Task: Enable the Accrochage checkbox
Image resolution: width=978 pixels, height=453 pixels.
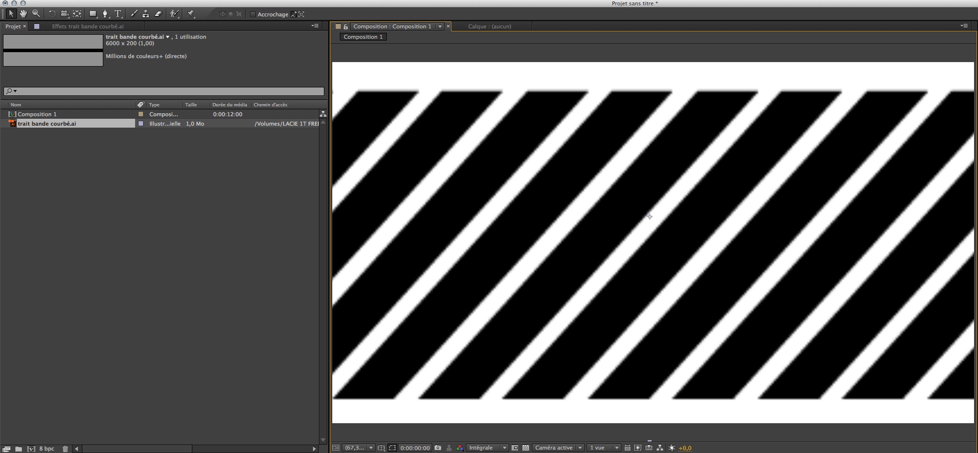Action: (253, 14)
